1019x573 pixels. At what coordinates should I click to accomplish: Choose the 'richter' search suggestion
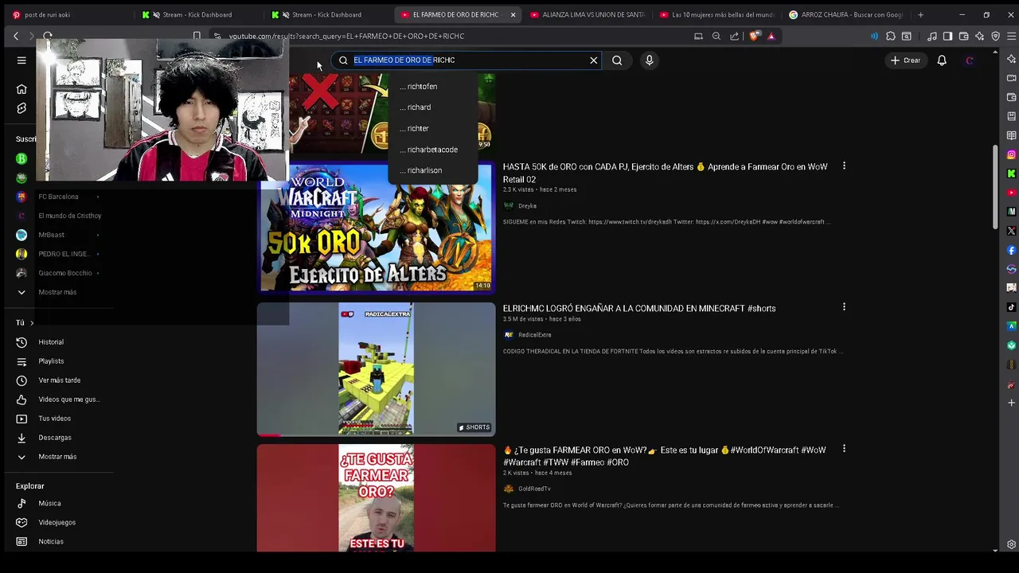coord(433,128)
